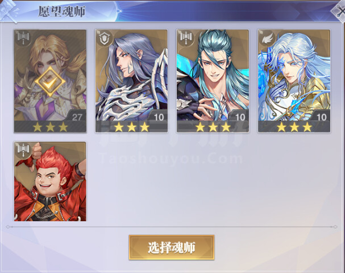Image resolution: width=345 pixels, height=273 pixels.
Task: Select the purple-haired armored hero card
Action: coord(131,81)
